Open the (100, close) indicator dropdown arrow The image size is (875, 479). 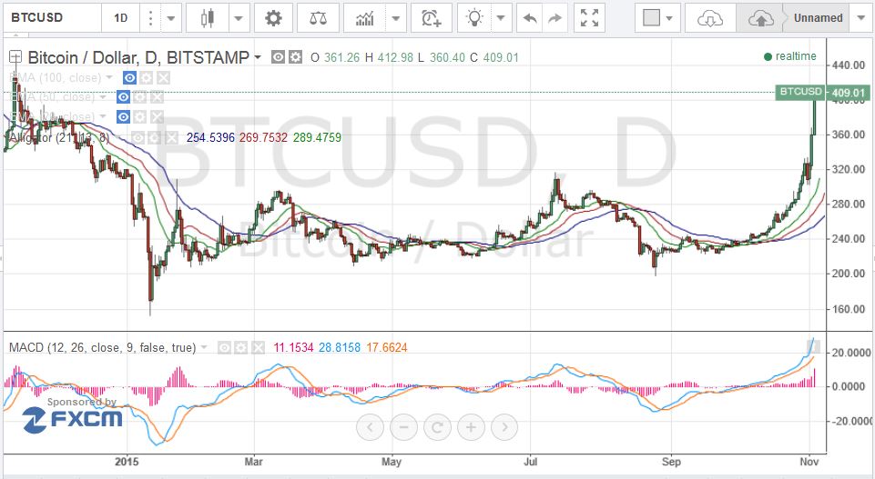click(109, 77)
